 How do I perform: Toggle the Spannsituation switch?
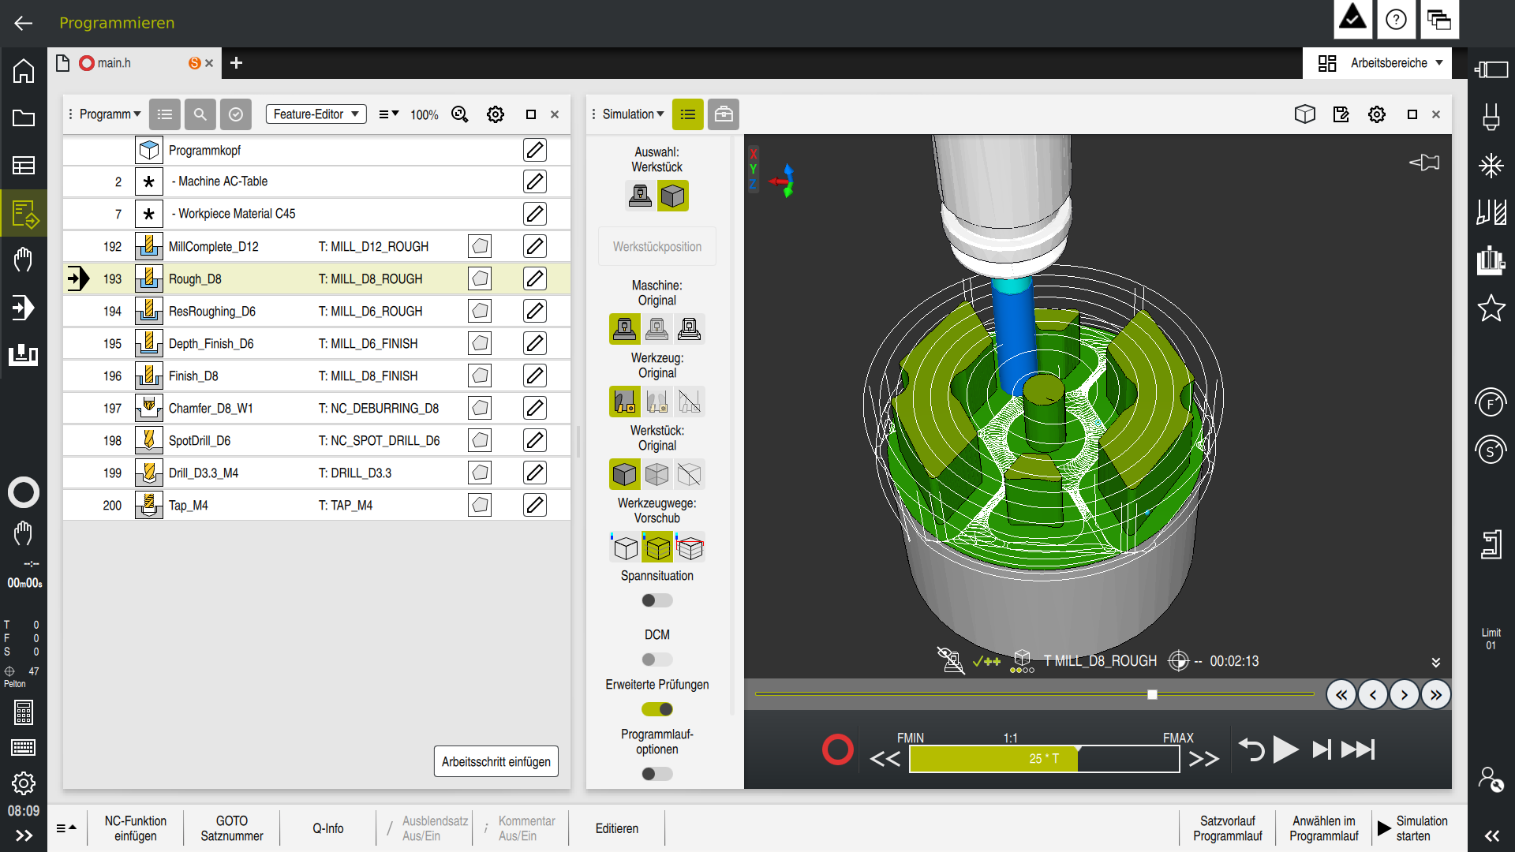point(656,600)
